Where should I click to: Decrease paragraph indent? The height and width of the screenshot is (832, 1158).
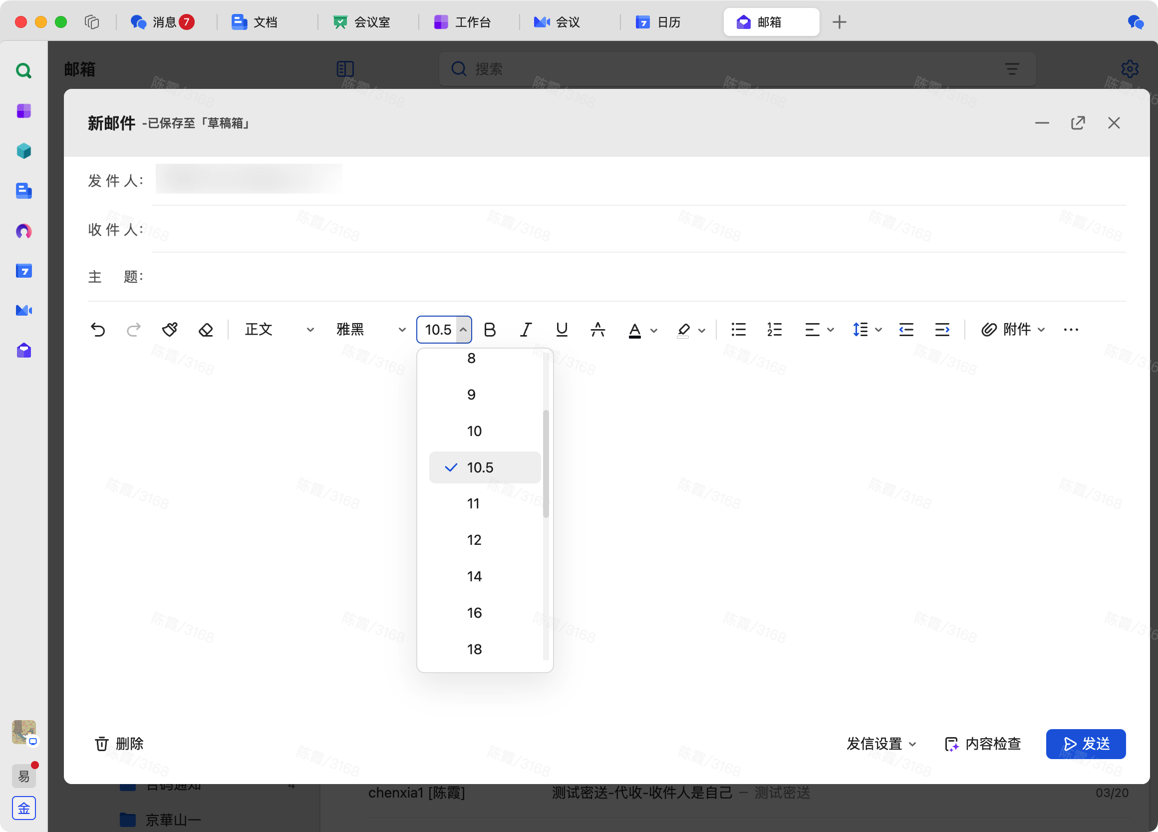coord(906,330)
